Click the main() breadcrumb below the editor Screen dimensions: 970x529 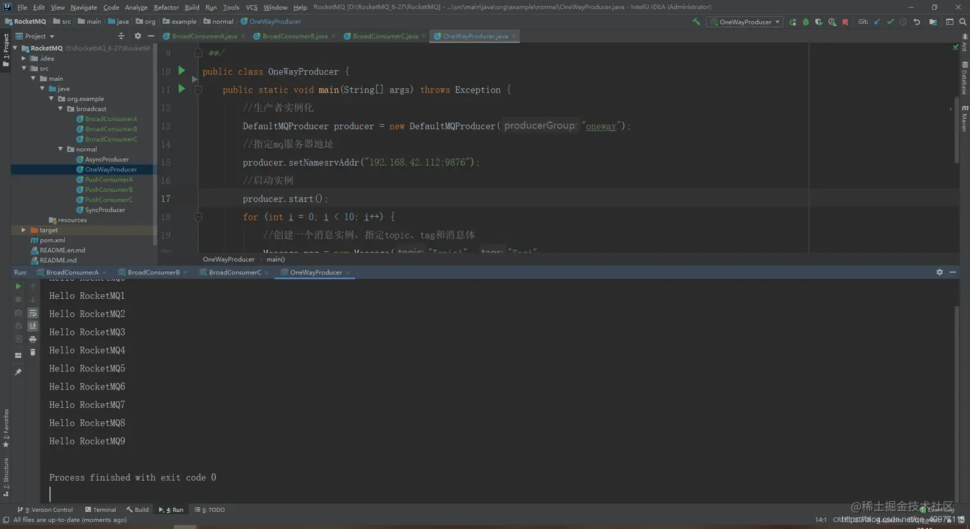276,260
